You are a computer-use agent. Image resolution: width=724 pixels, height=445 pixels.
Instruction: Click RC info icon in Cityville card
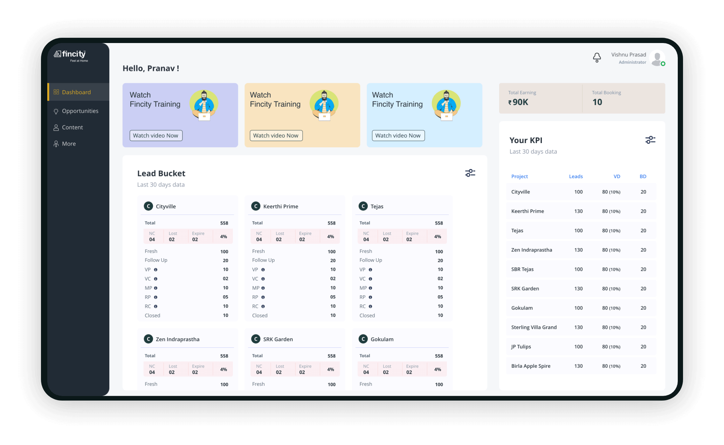(x=156, y=306)
